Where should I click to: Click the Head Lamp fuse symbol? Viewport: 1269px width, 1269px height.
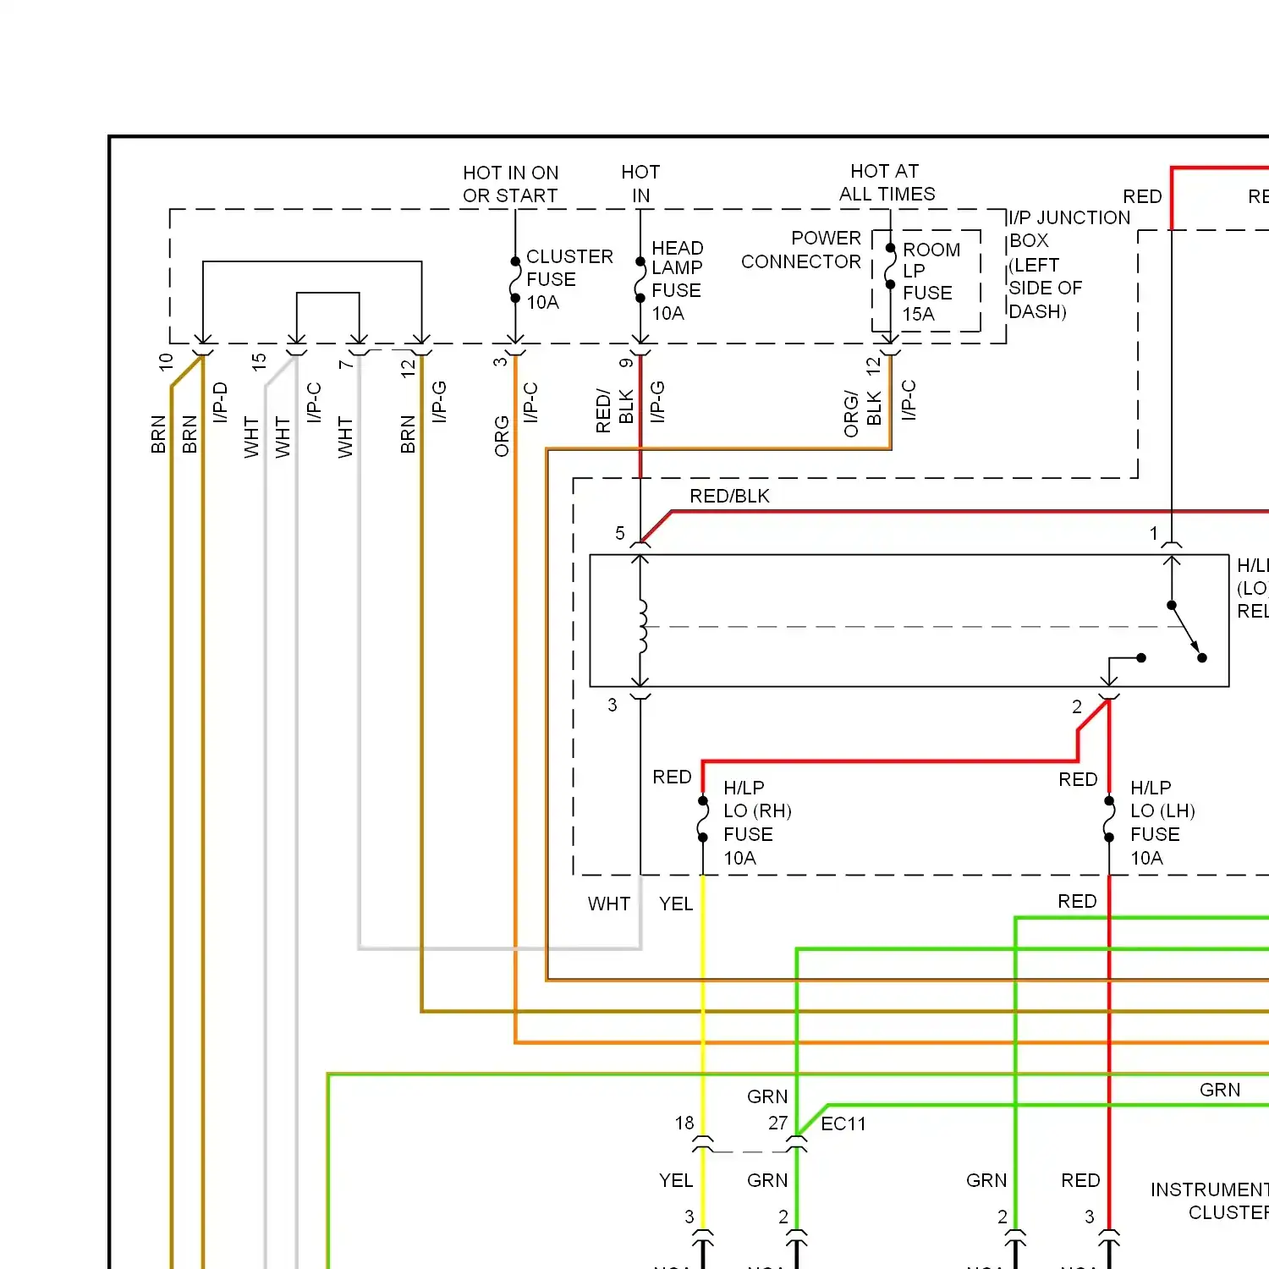tap(640, 280)
